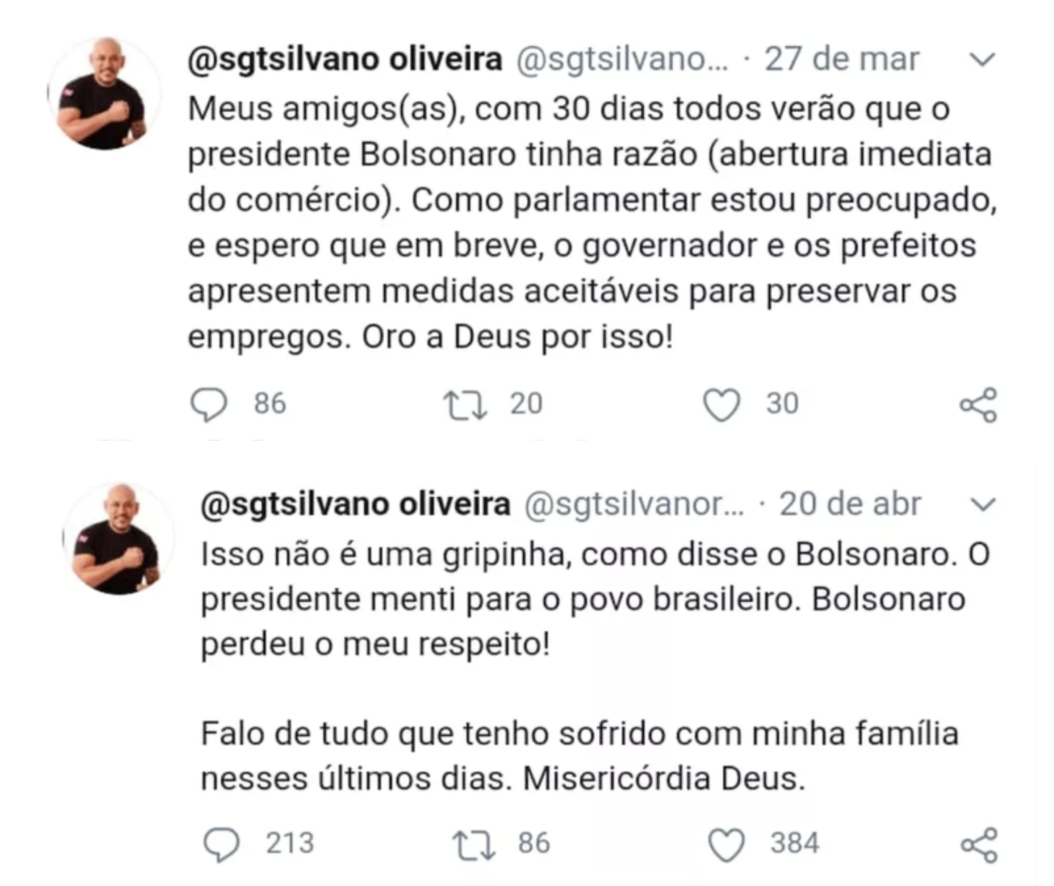Retweet the 27 de mar tweet
Image resolution: width=1054 pixels, height=886 pixels.
click(465, 405)
